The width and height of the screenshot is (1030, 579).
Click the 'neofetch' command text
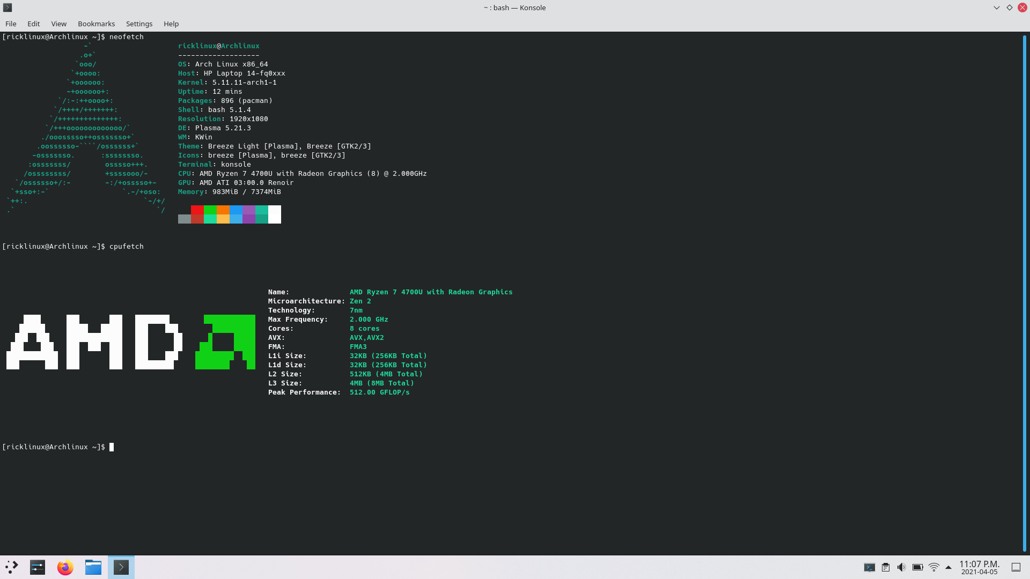[x=127, y=37]
